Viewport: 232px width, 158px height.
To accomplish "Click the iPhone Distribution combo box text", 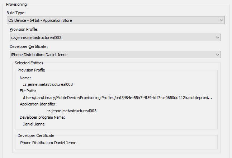I will click(39, 55).
